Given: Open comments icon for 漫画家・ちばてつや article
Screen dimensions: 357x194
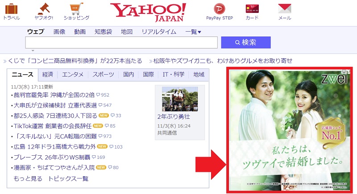Looking at the screenshot, I should 110,167.
